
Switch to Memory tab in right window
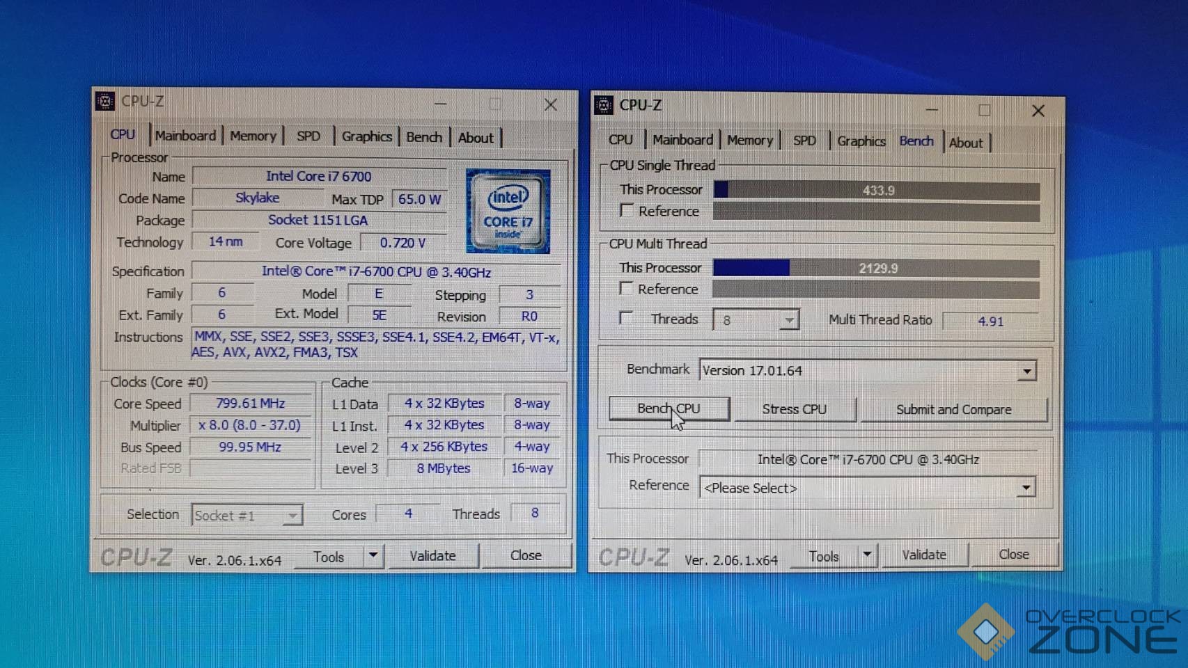[x=750, y=141]
